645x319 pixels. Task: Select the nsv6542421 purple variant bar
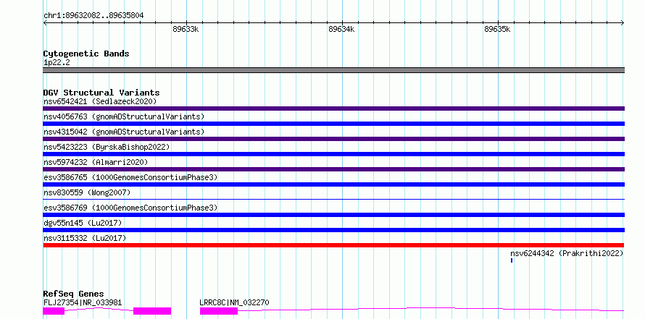pos(333,109)
